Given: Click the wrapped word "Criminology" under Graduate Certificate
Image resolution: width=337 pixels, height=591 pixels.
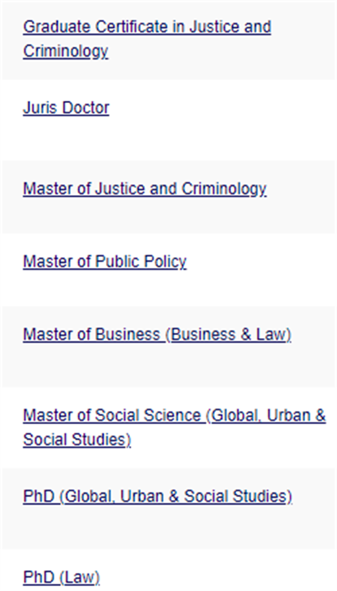Looking at the screenshot, I should tap(66, 52).
